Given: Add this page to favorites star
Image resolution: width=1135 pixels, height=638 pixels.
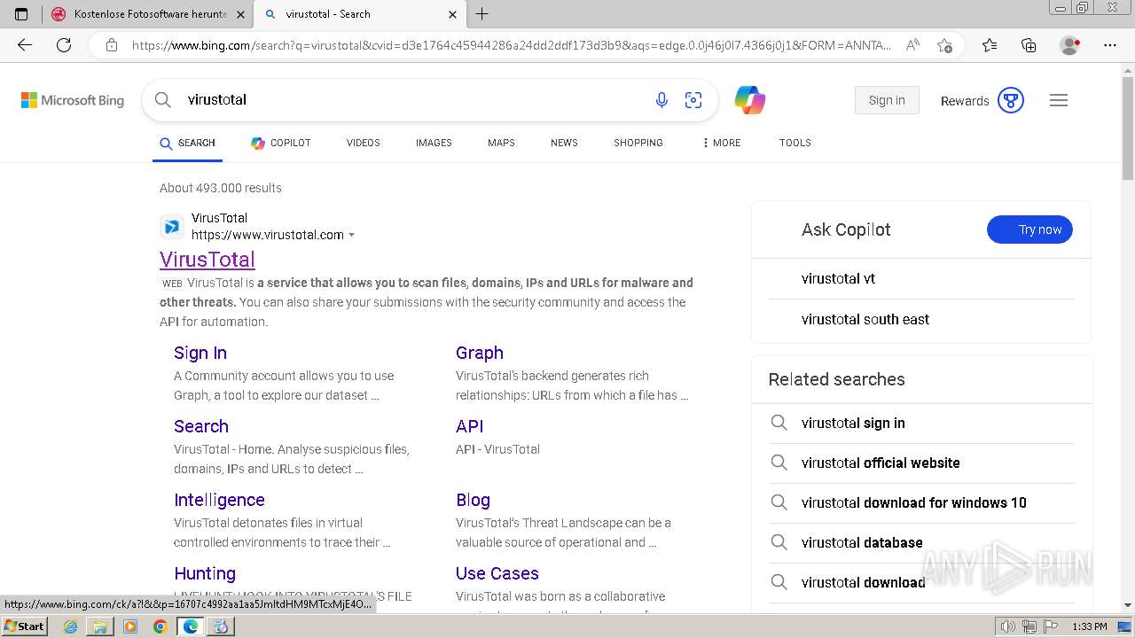Looking at the screenshot, I should pyautogui.click(x=944, y=45).
